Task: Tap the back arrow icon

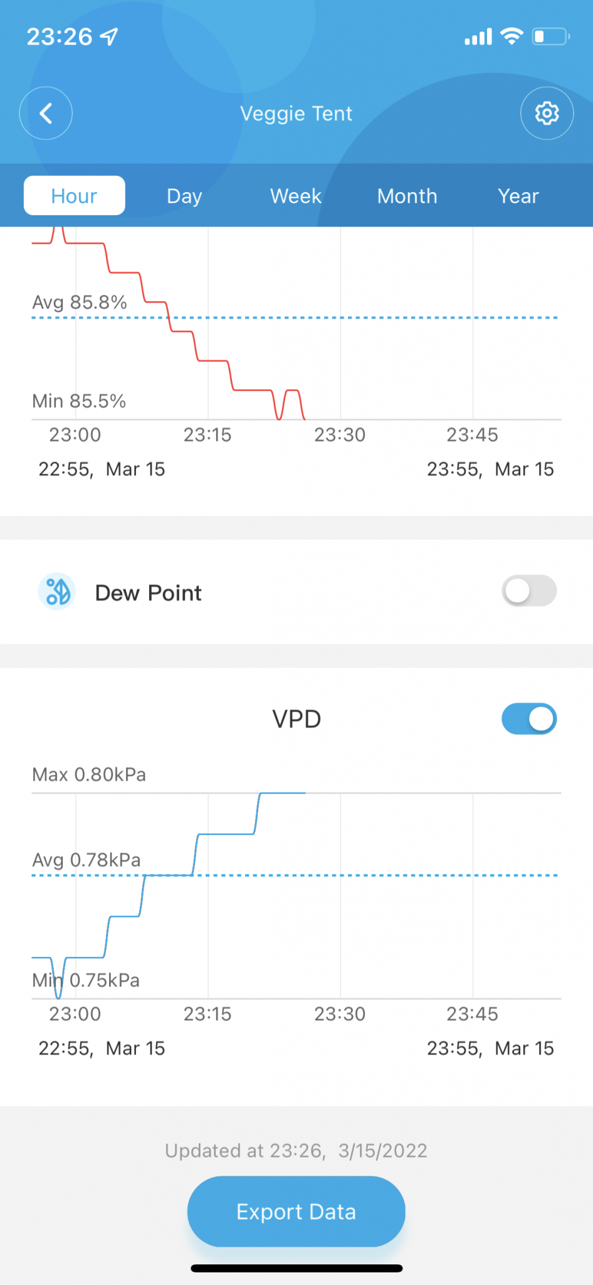Action: (46, 114)
